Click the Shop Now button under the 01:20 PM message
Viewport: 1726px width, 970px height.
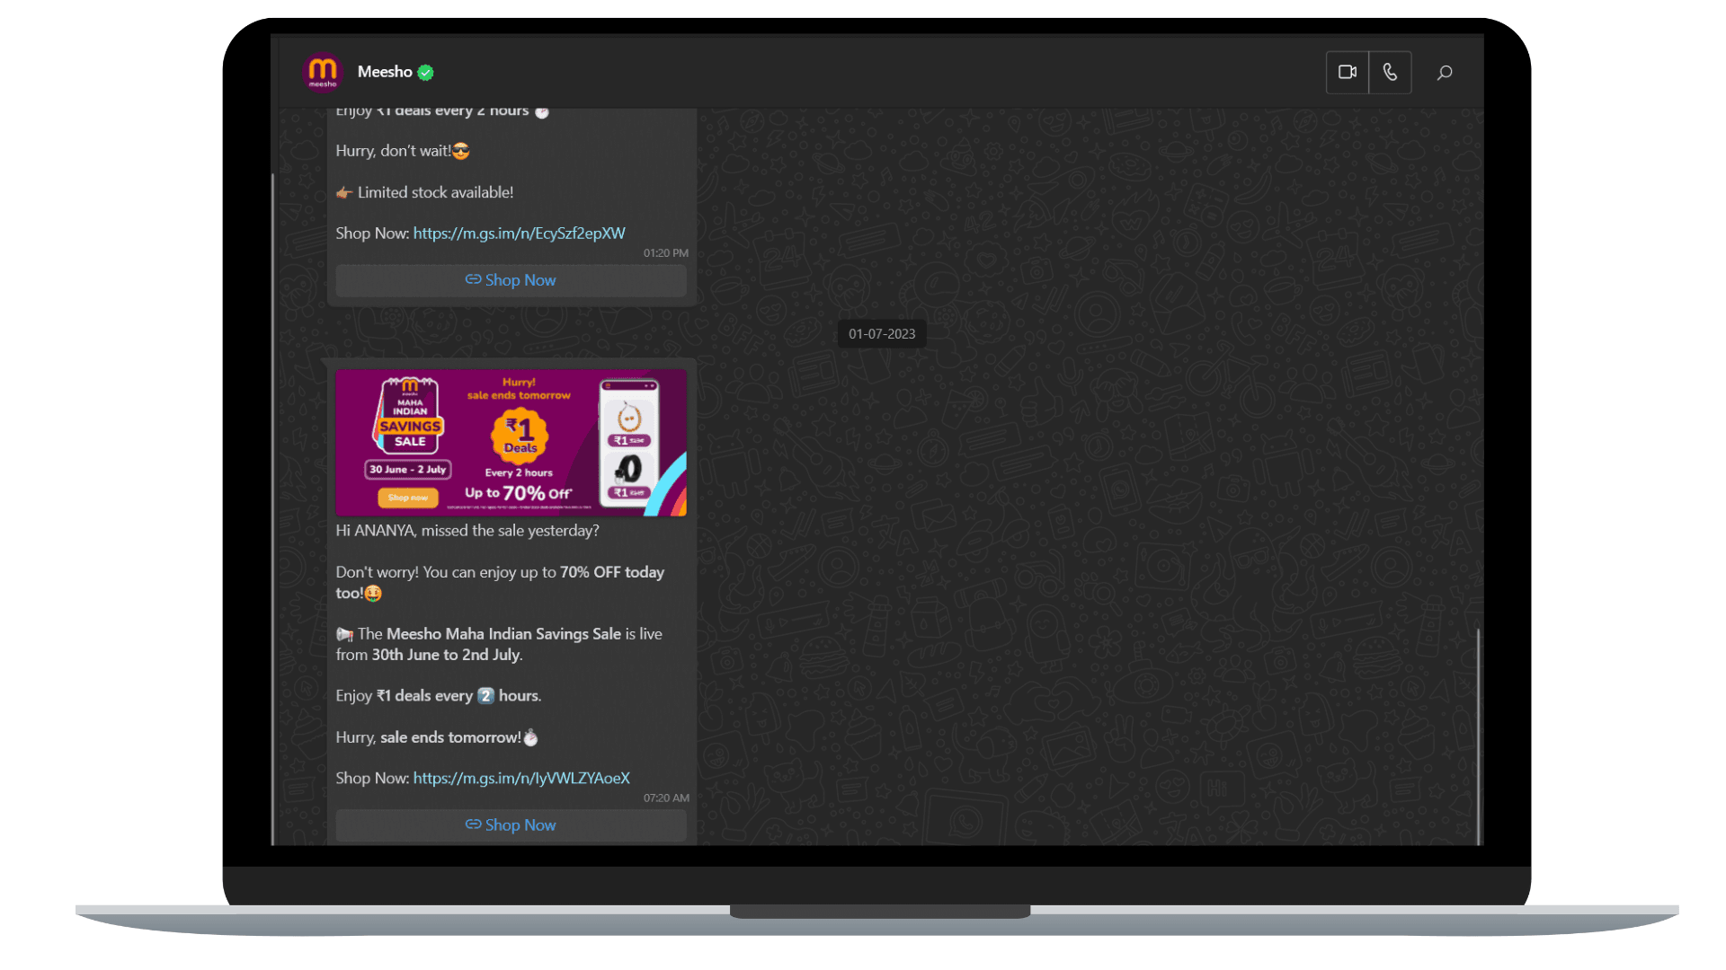511,280
